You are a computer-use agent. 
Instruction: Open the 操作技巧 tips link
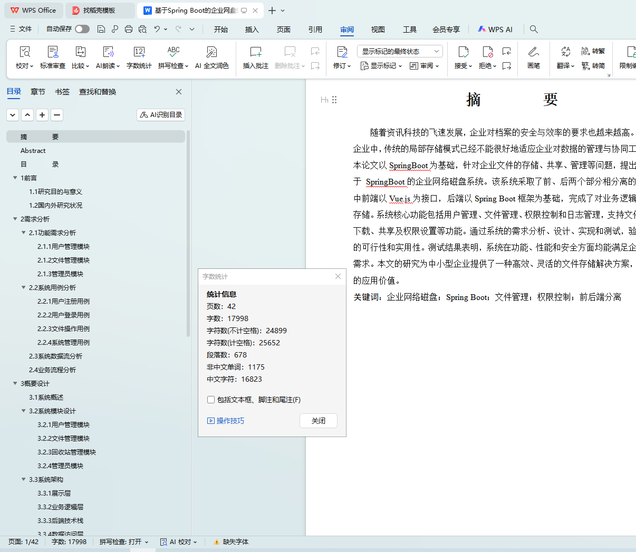tap(226, 421)
